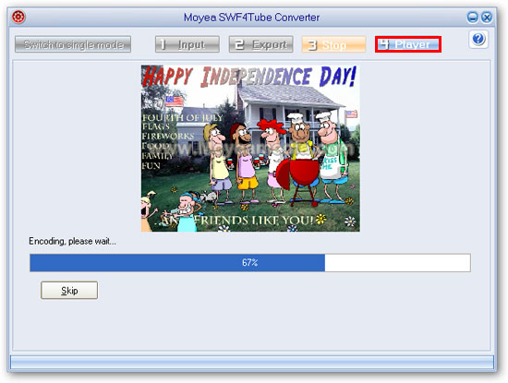This screenshot has height=383, width=508.
Task: Open the 4 Player step
Action: pos(408,44)
